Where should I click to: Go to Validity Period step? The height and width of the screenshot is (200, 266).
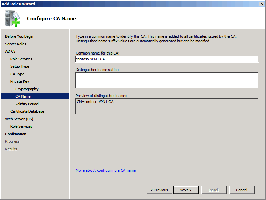click(27, 104)
